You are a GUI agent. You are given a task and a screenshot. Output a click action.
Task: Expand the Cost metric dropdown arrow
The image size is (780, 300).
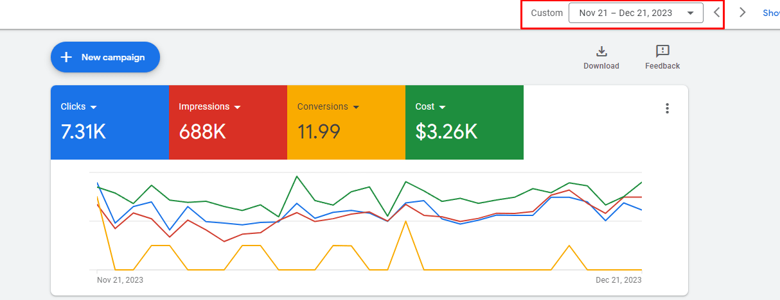pos(443,107)
